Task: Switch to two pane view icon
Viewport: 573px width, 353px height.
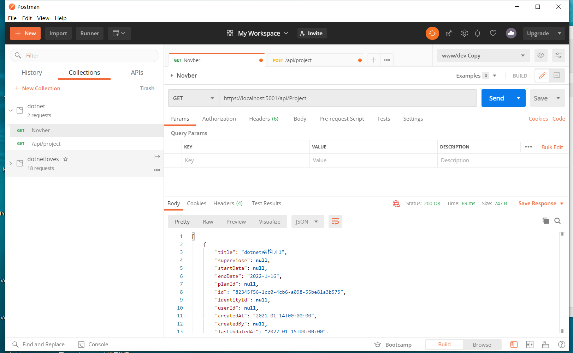Action: [x=530, y=345]
